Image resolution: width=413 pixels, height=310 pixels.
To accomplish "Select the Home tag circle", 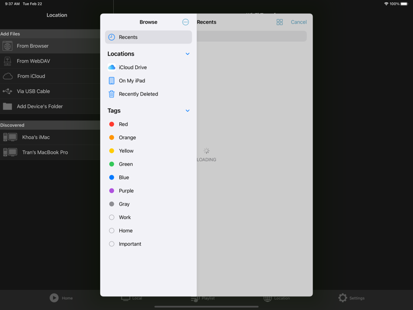I will [112, 231].
